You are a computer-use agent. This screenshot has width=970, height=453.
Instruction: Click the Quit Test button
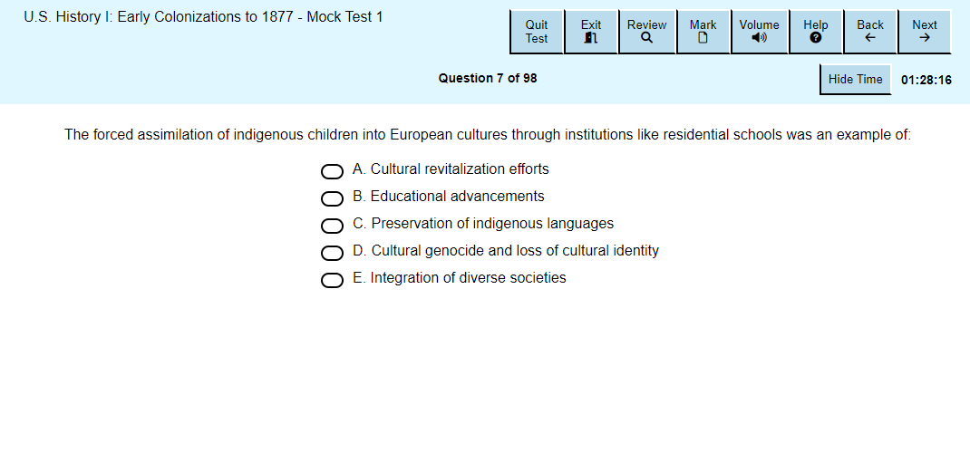[537, 32]
